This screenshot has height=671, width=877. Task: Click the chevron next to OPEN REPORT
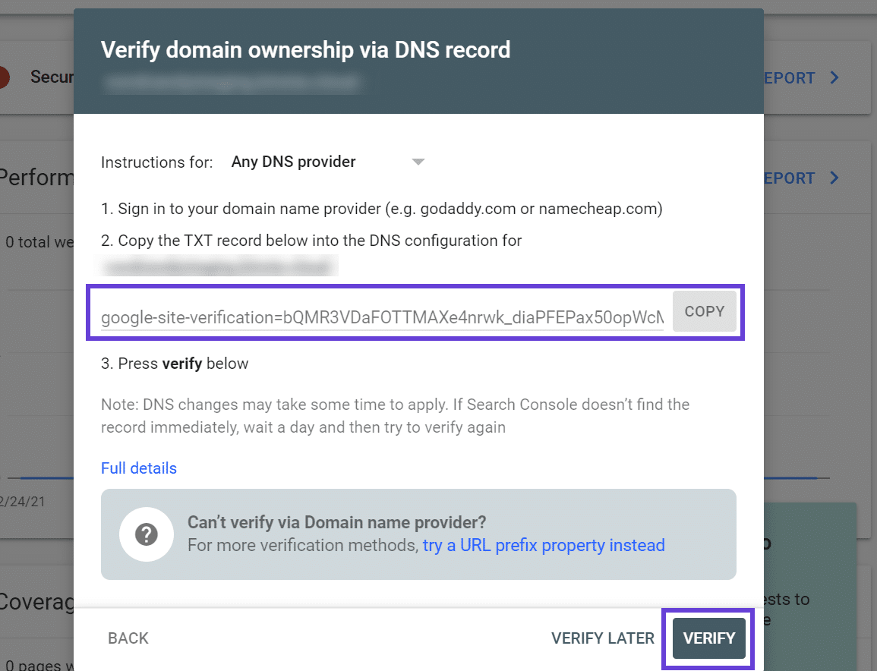pyautogui.click(x=833, y=77)
